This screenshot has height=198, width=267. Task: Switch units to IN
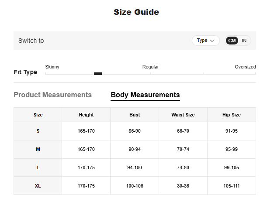coord(244,41)
